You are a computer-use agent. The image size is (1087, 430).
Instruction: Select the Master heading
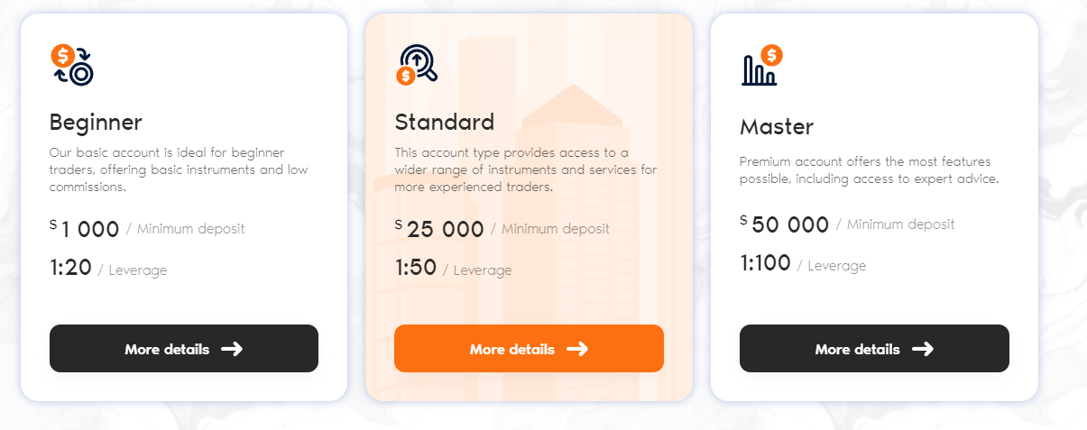point(777,126)
